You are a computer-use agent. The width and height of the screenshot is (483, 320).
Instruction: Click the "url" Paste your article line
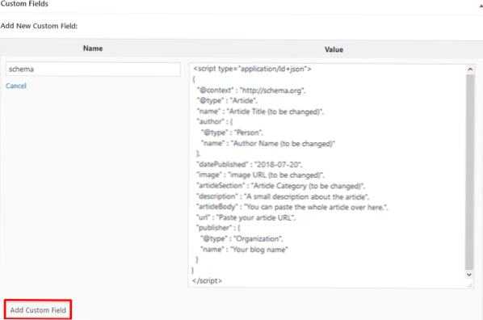point(246,217)
